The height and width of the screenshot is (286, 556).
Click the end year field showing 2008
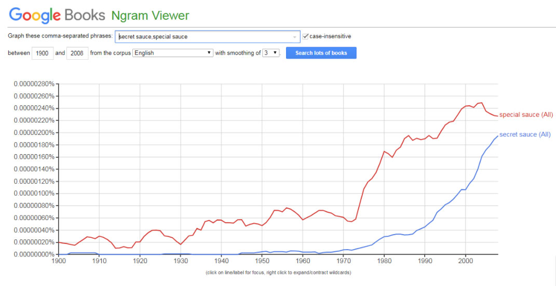point(77,53)
